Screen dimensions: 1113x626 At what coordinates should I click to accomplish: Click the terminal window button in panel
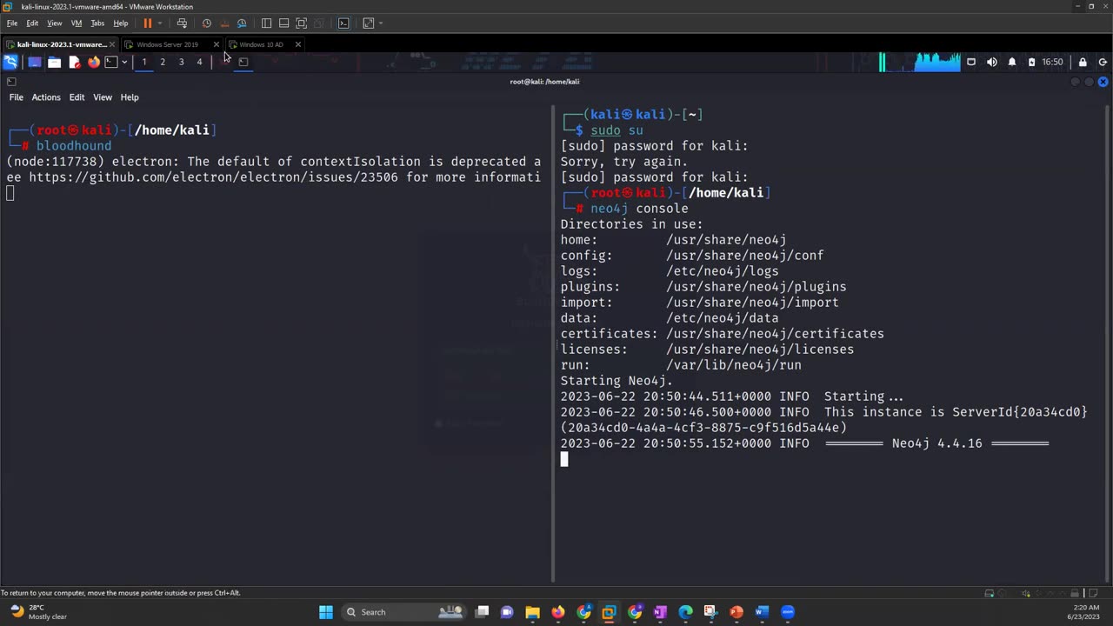tap(243, 62)
